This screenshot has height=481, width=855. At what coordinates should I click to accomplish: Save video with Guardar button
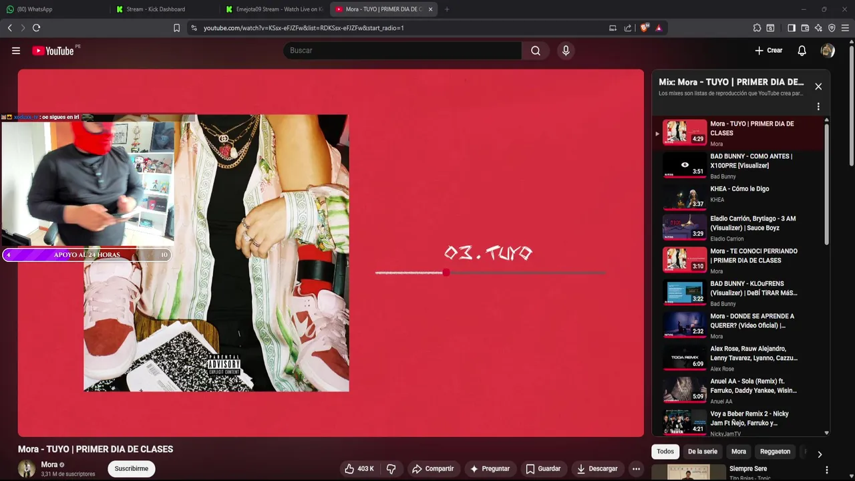click(x=543, y=469)
